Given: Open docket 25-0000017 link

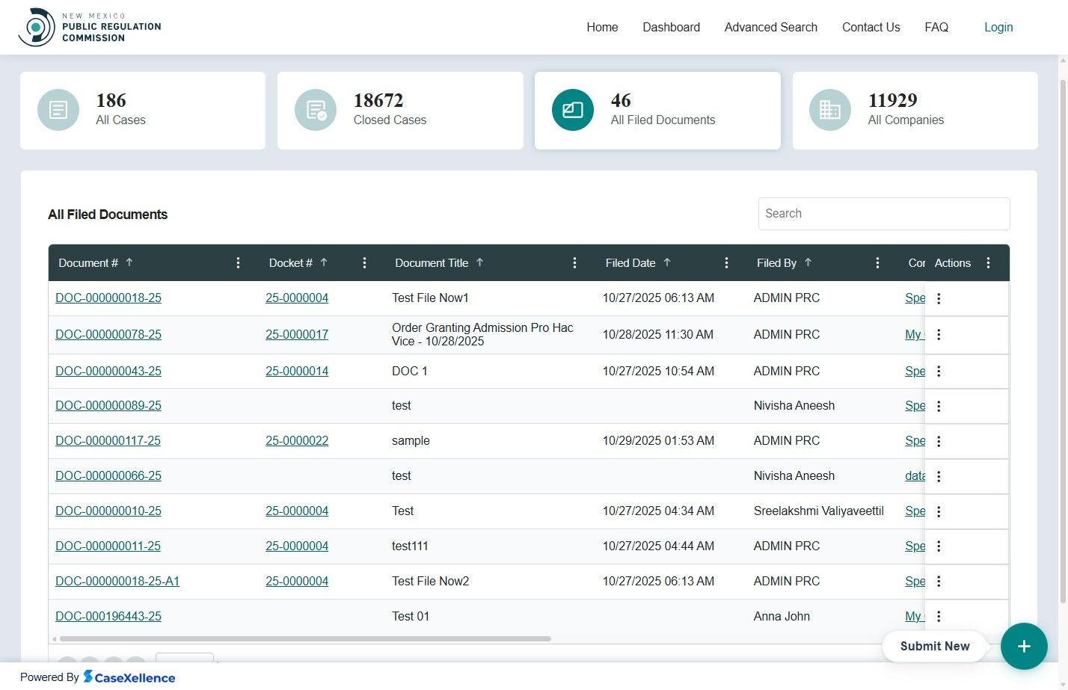Looking at the screenshot, I should (x=297, y=334).
